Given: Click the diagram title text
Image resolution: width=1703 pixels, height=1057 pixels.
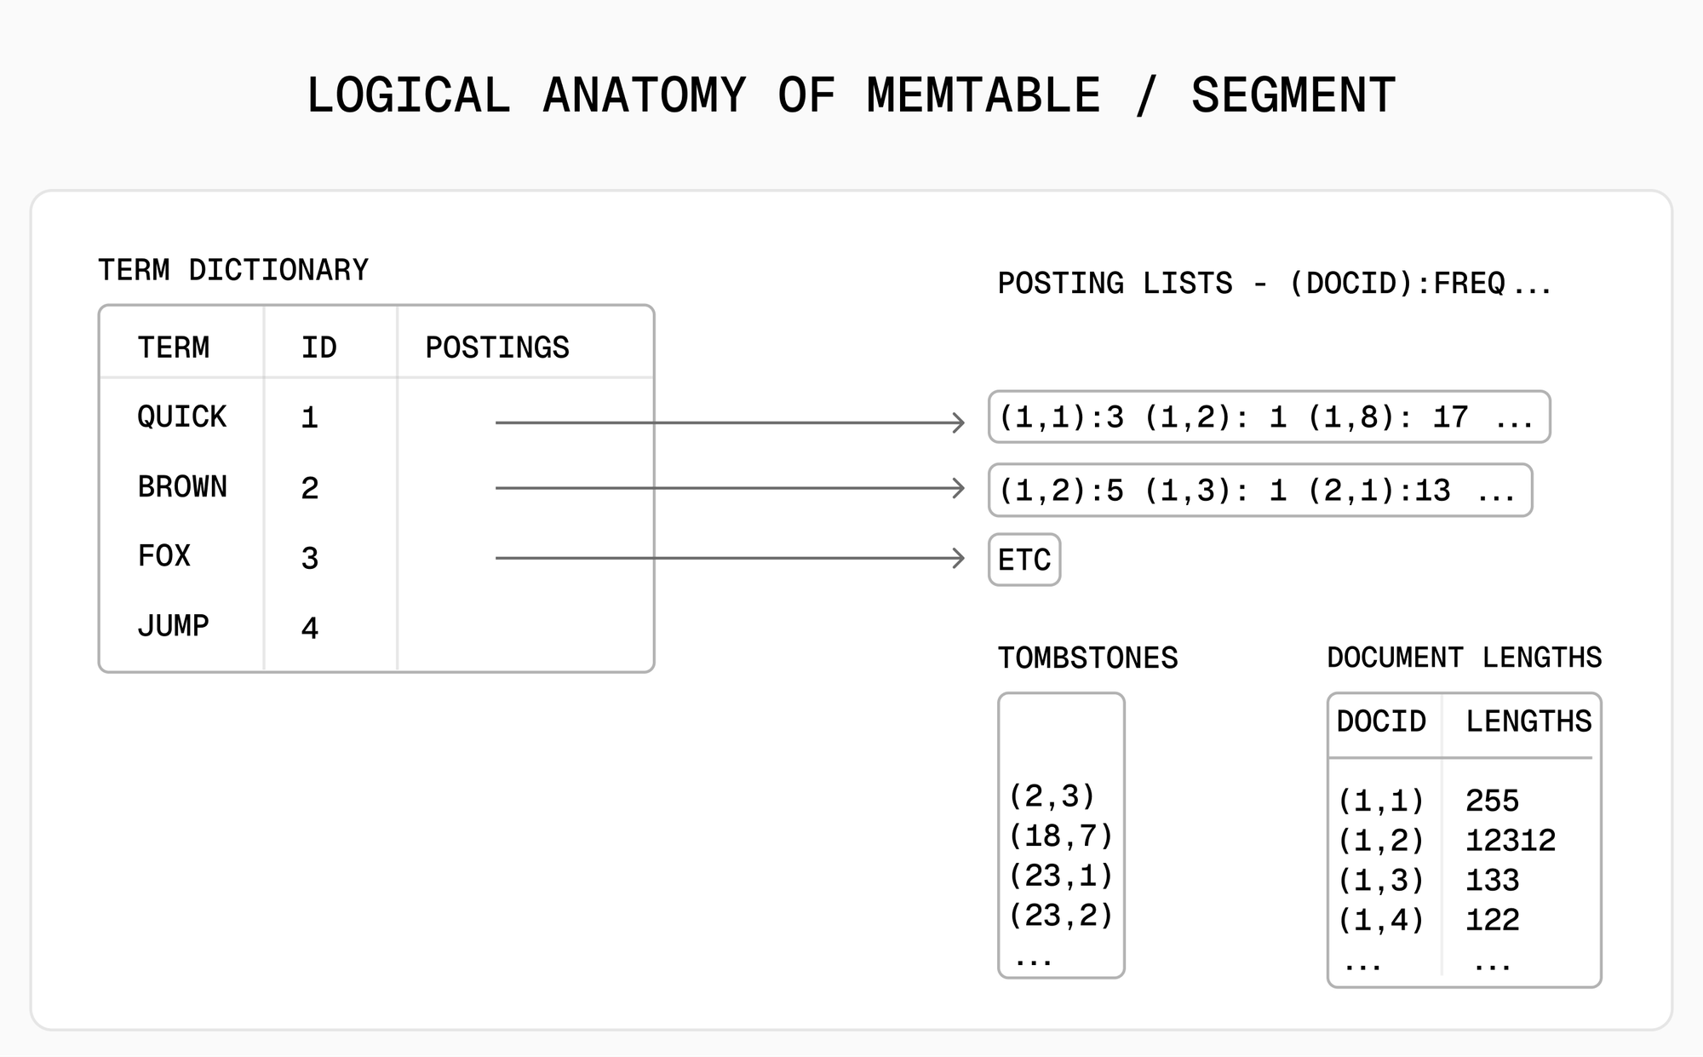Looking at the screenshot, I should (851, 95).
